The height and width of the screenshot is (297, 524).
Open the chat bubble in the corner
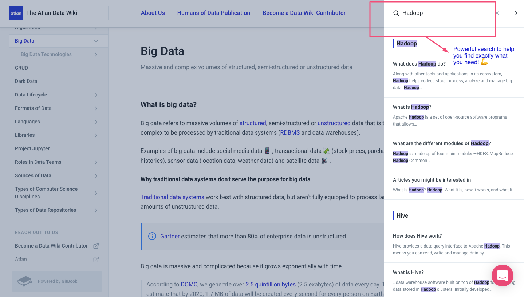pos(502,276)
